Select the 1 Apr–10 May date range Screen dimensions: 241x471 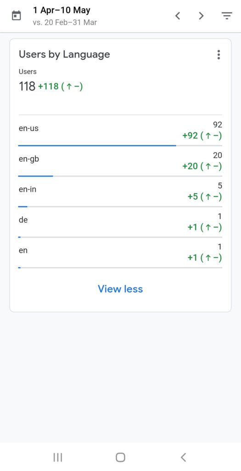tap(62, 10)
